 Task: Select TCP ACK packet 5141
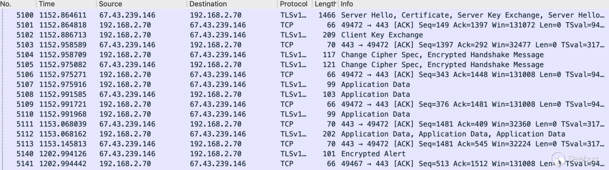[x=436, y=164]
